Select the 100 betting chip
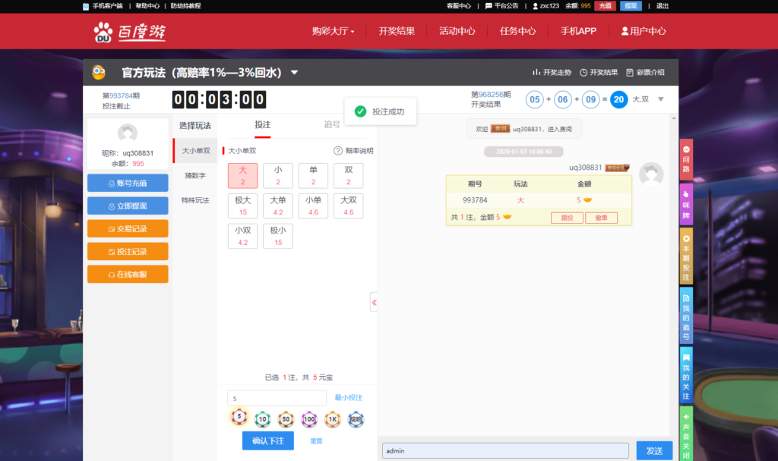778x461 pixels. (309, 419)
